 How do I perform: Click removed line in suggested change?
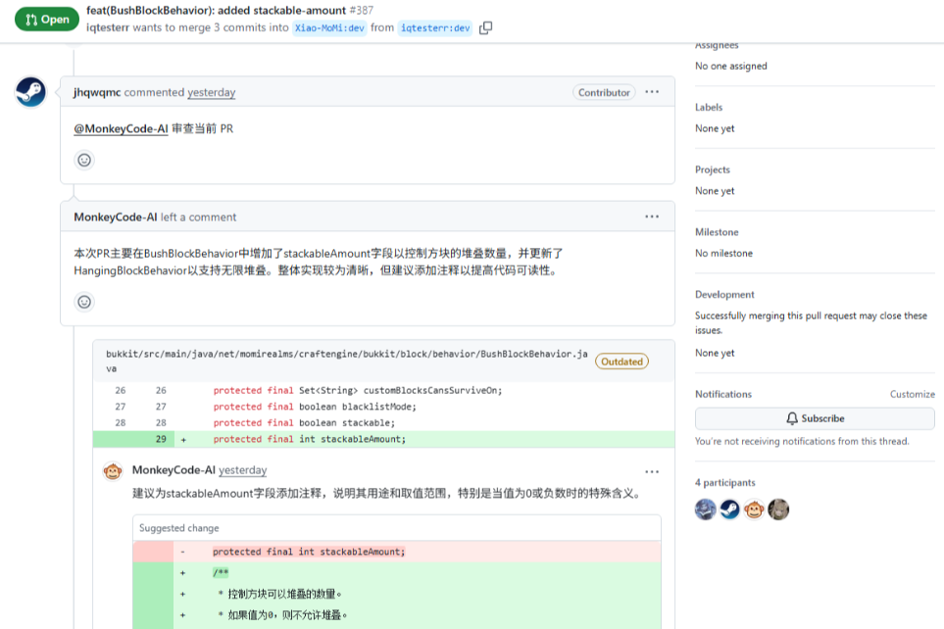(x=397, y=552)
